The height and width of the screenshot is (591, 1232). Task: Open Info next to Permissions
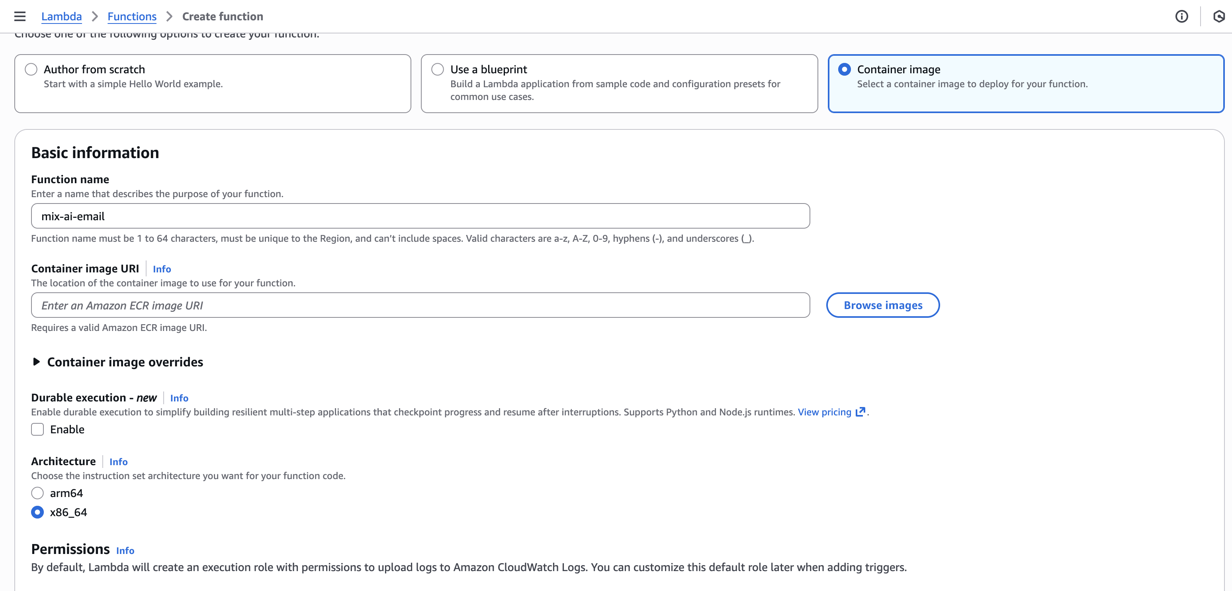125,551
